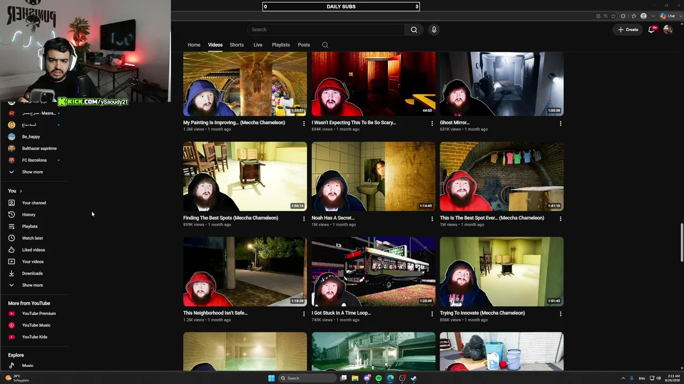Viewport: 684px width, 384px height.
Task: Open three-dot menu for 'Noah Has A Secret'
Action: point(432,219)
